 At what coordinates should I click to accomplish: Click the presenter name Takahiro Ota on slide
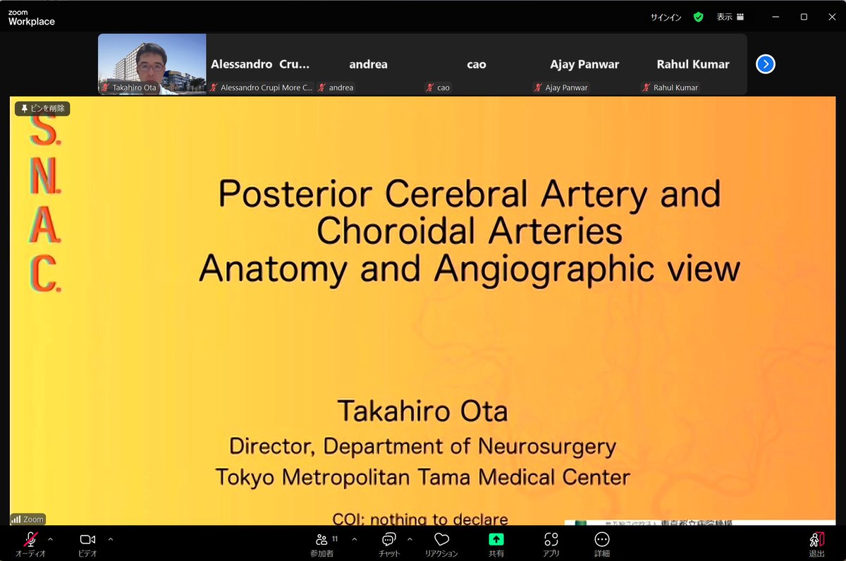422,411
